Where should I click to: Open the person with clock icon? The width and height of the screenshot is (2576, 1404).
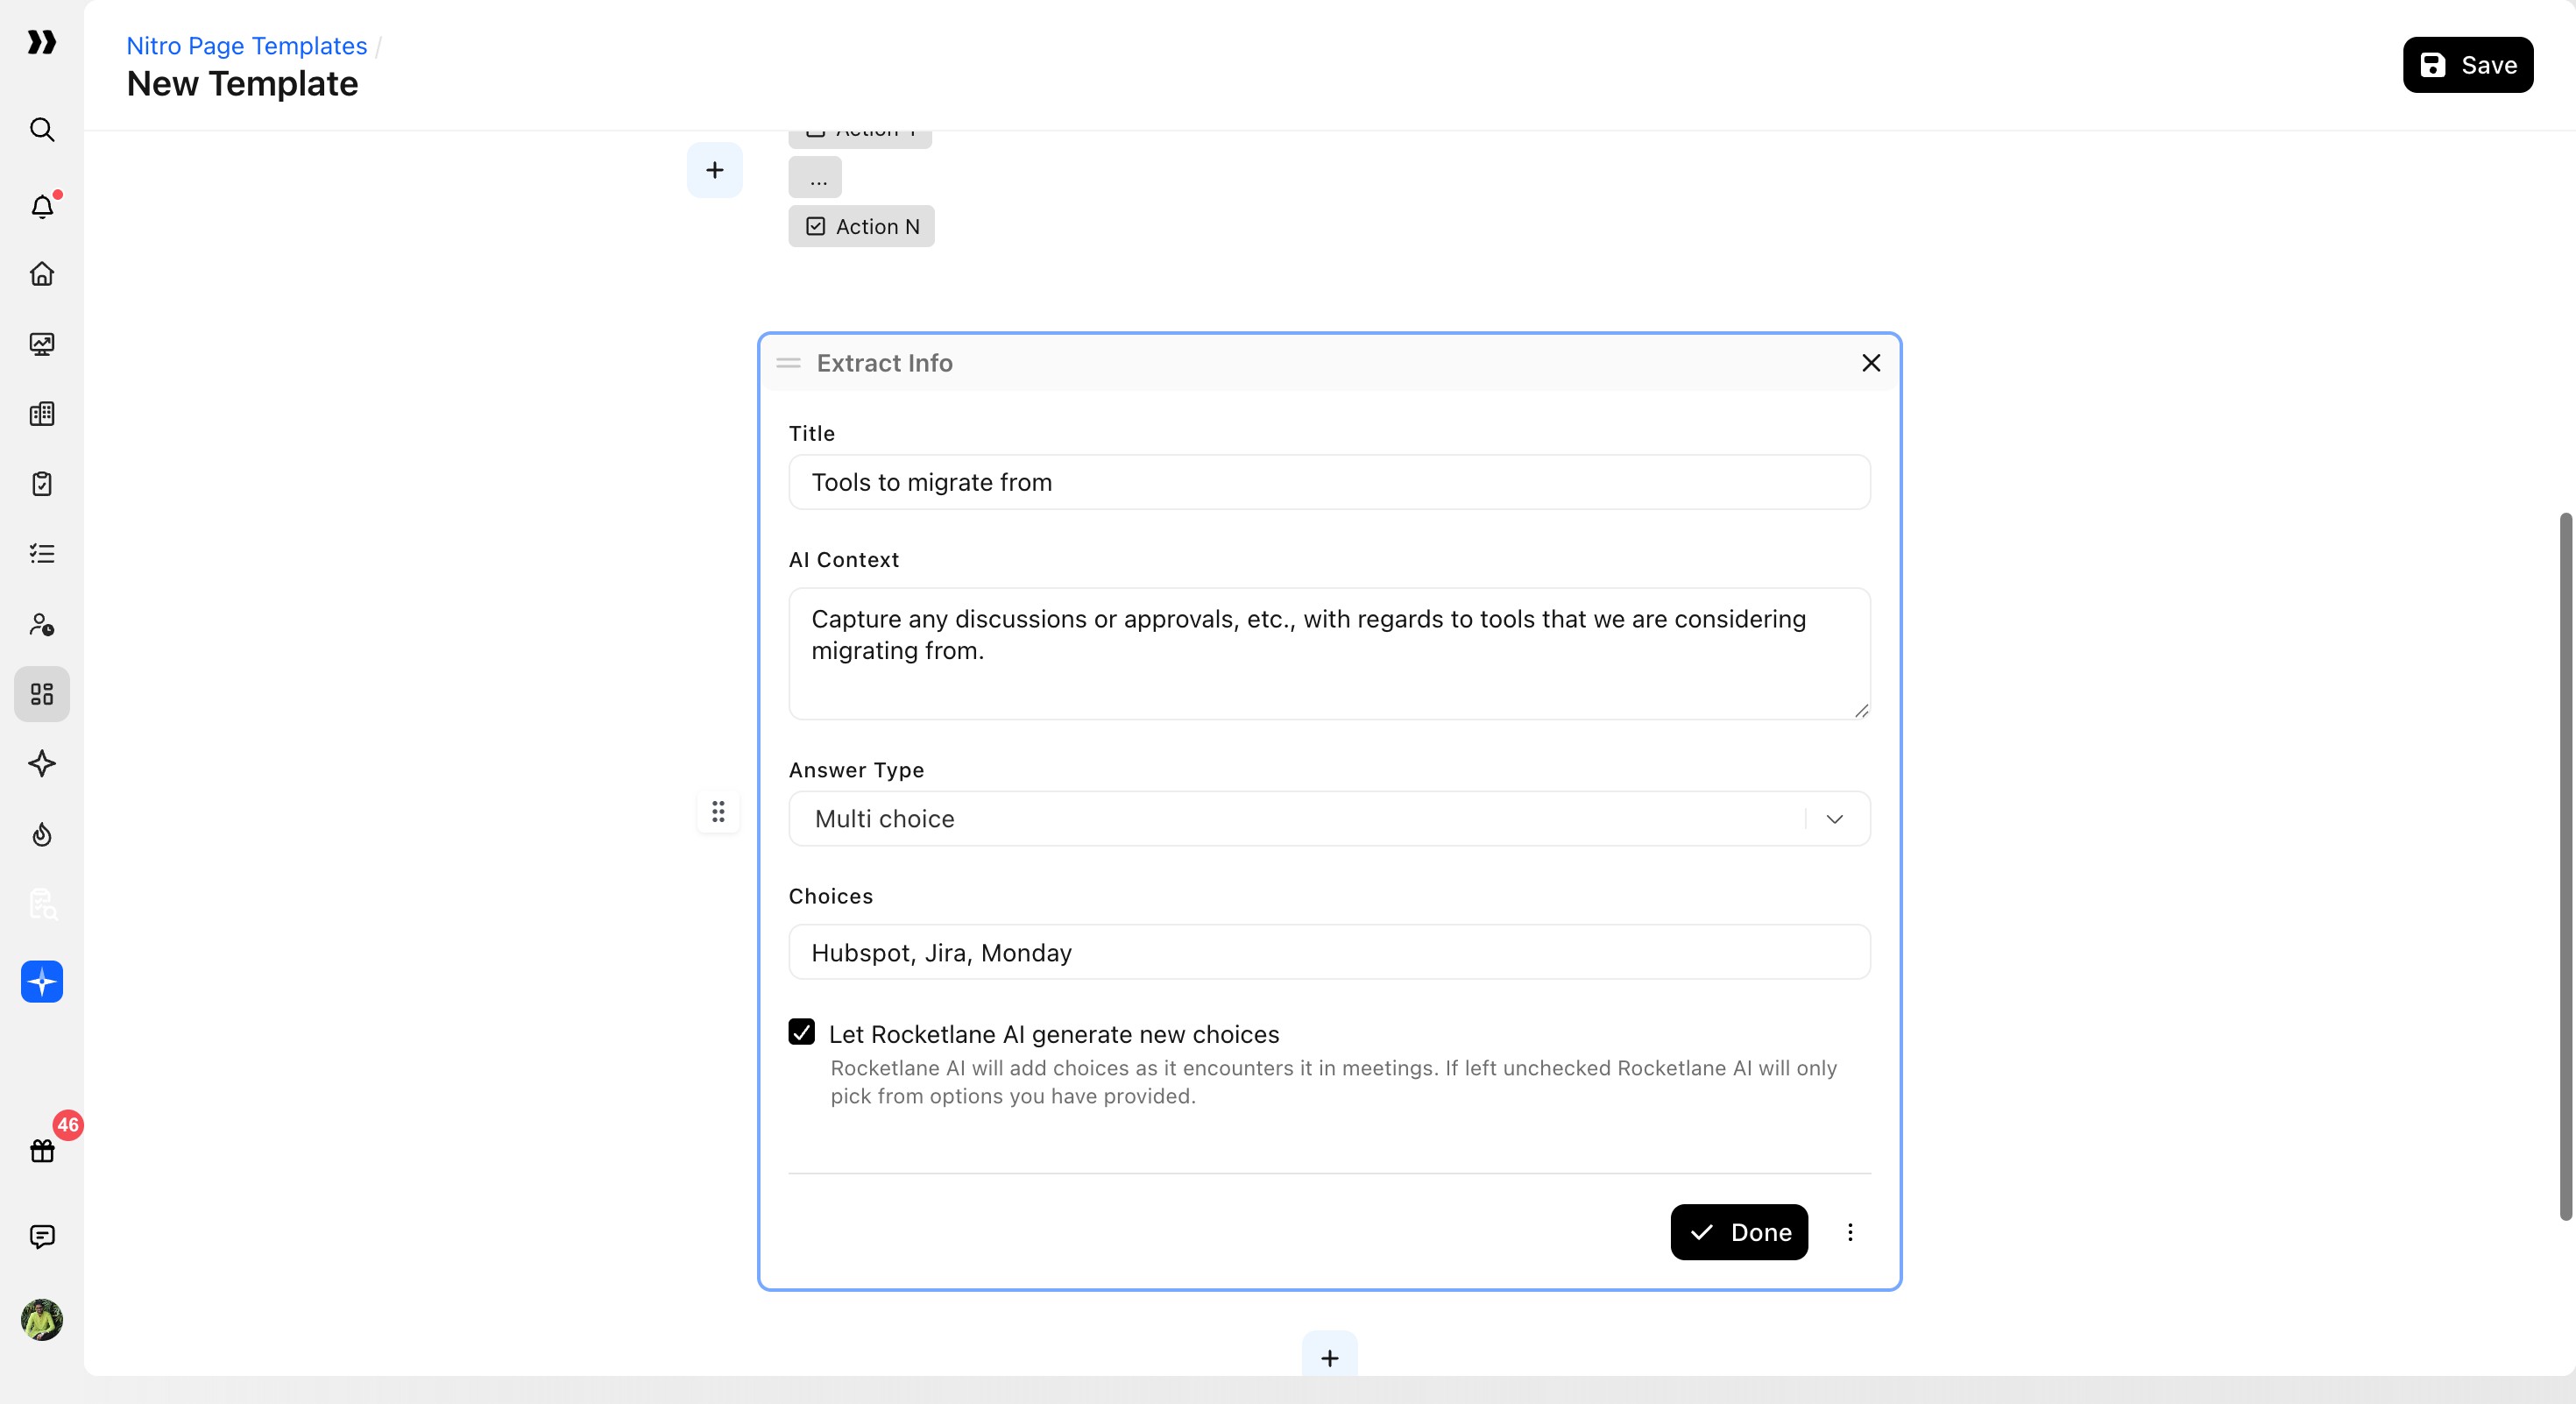[x=42, y=624]
